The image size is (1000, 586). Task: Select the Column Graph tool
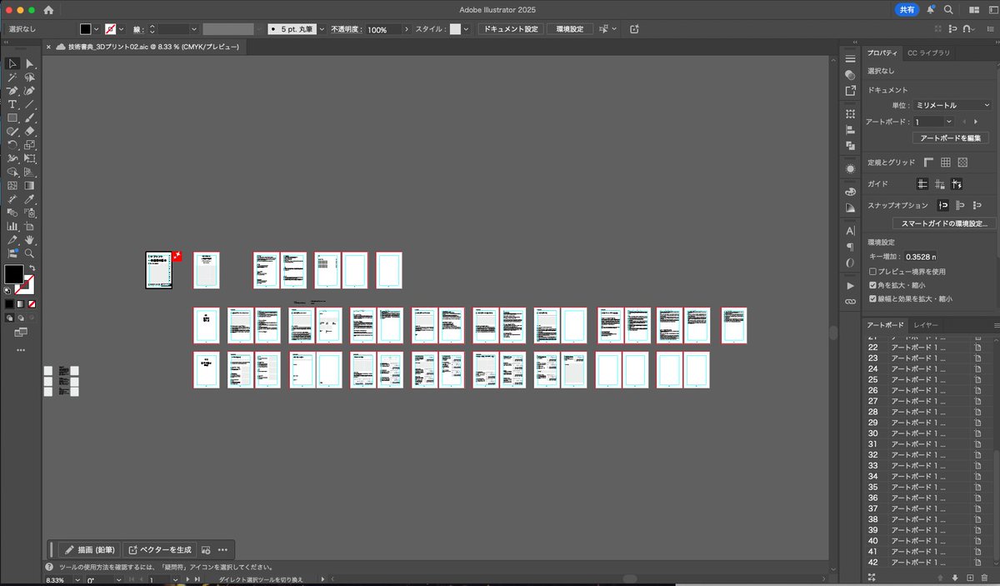[12, 226]
